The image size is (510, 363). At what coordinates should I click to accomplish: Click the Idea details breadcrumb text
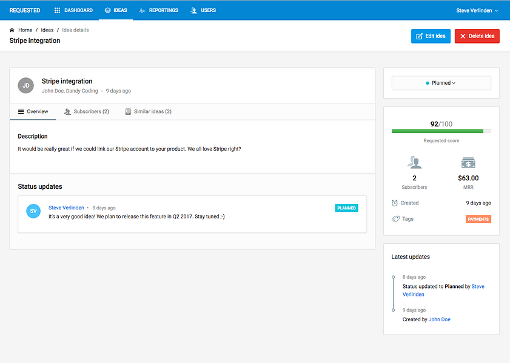(x=75, y=30)
